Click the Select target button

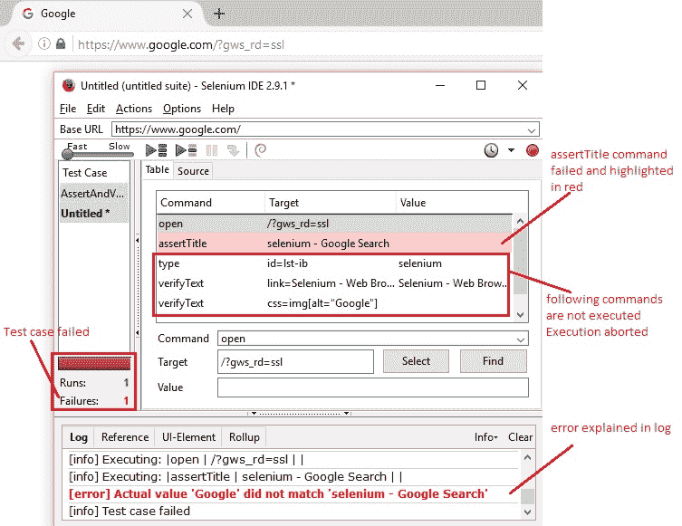point(416,361)
